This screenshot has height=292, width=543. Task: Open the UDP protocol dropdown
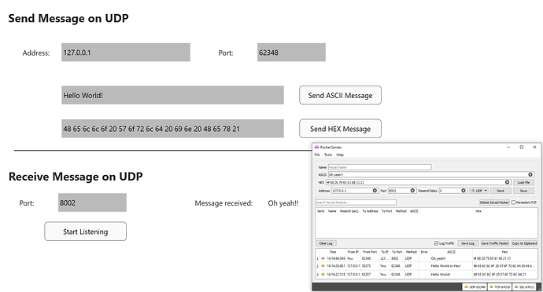coord(479,191)
